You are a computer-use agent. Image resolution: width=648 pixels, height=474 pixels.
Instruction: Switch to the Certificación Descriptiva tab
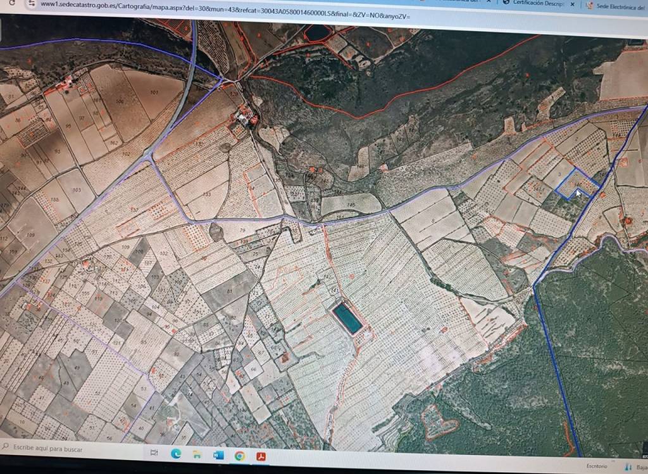click(x=538, y=3)
